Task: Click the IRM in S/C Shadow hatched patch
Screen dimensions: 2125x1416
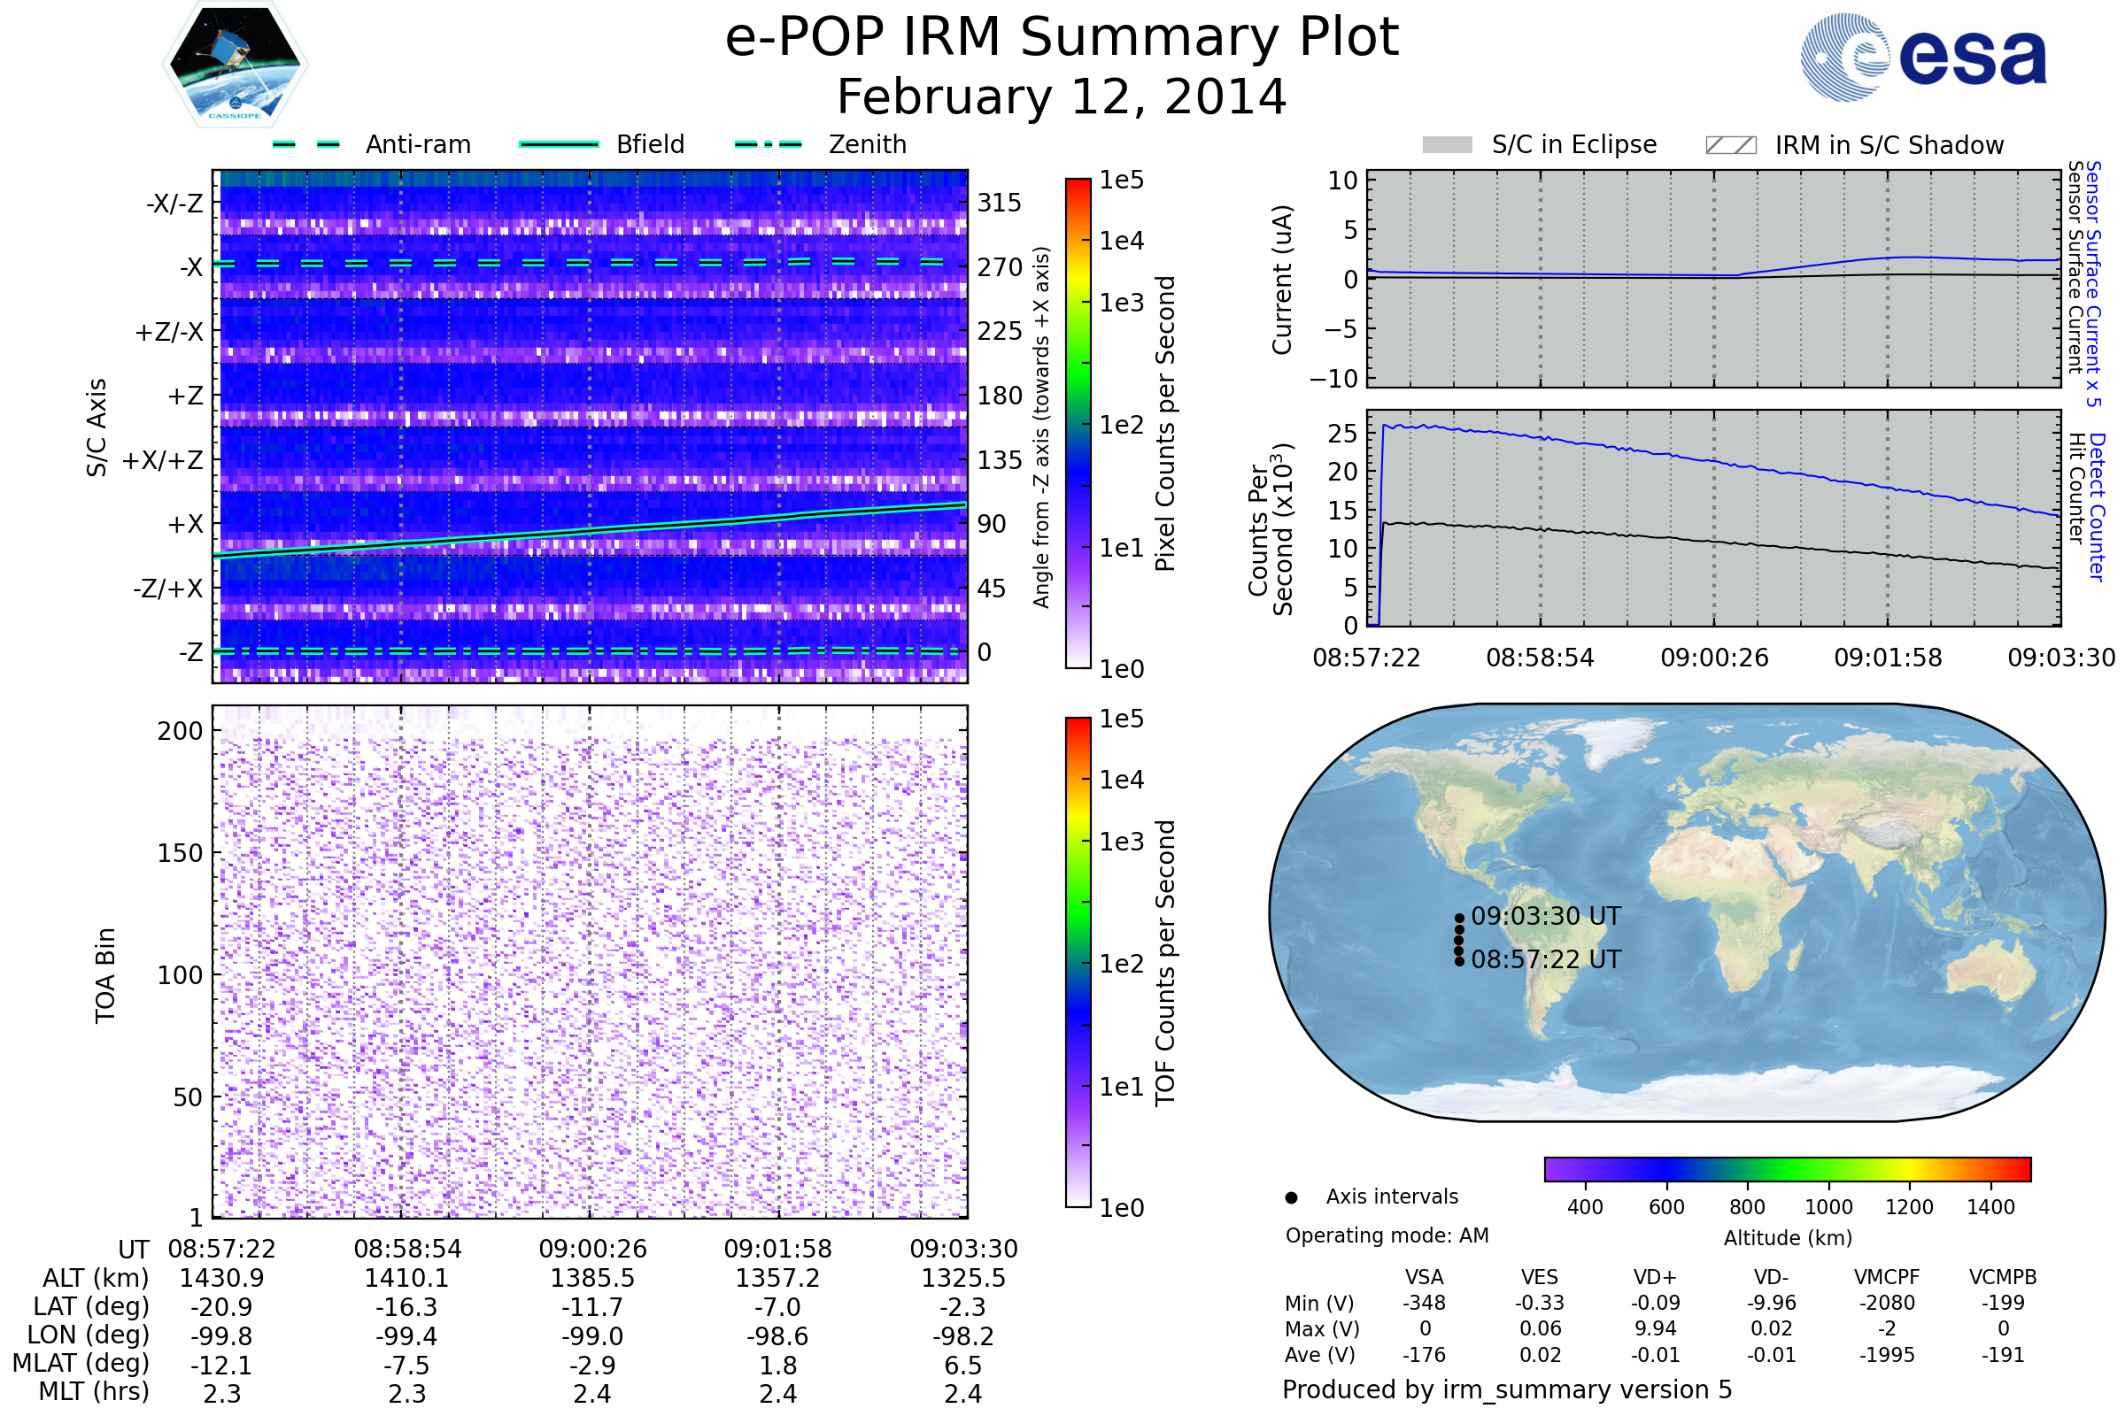Action: [x=1730, y=145]
